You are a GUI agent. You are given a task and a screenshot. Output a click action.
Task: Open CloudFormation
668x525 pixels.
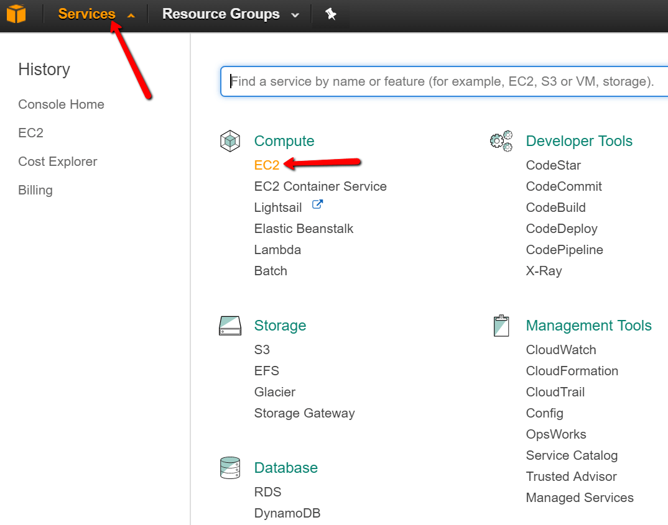pyautogui.click(x=572, y=371)
